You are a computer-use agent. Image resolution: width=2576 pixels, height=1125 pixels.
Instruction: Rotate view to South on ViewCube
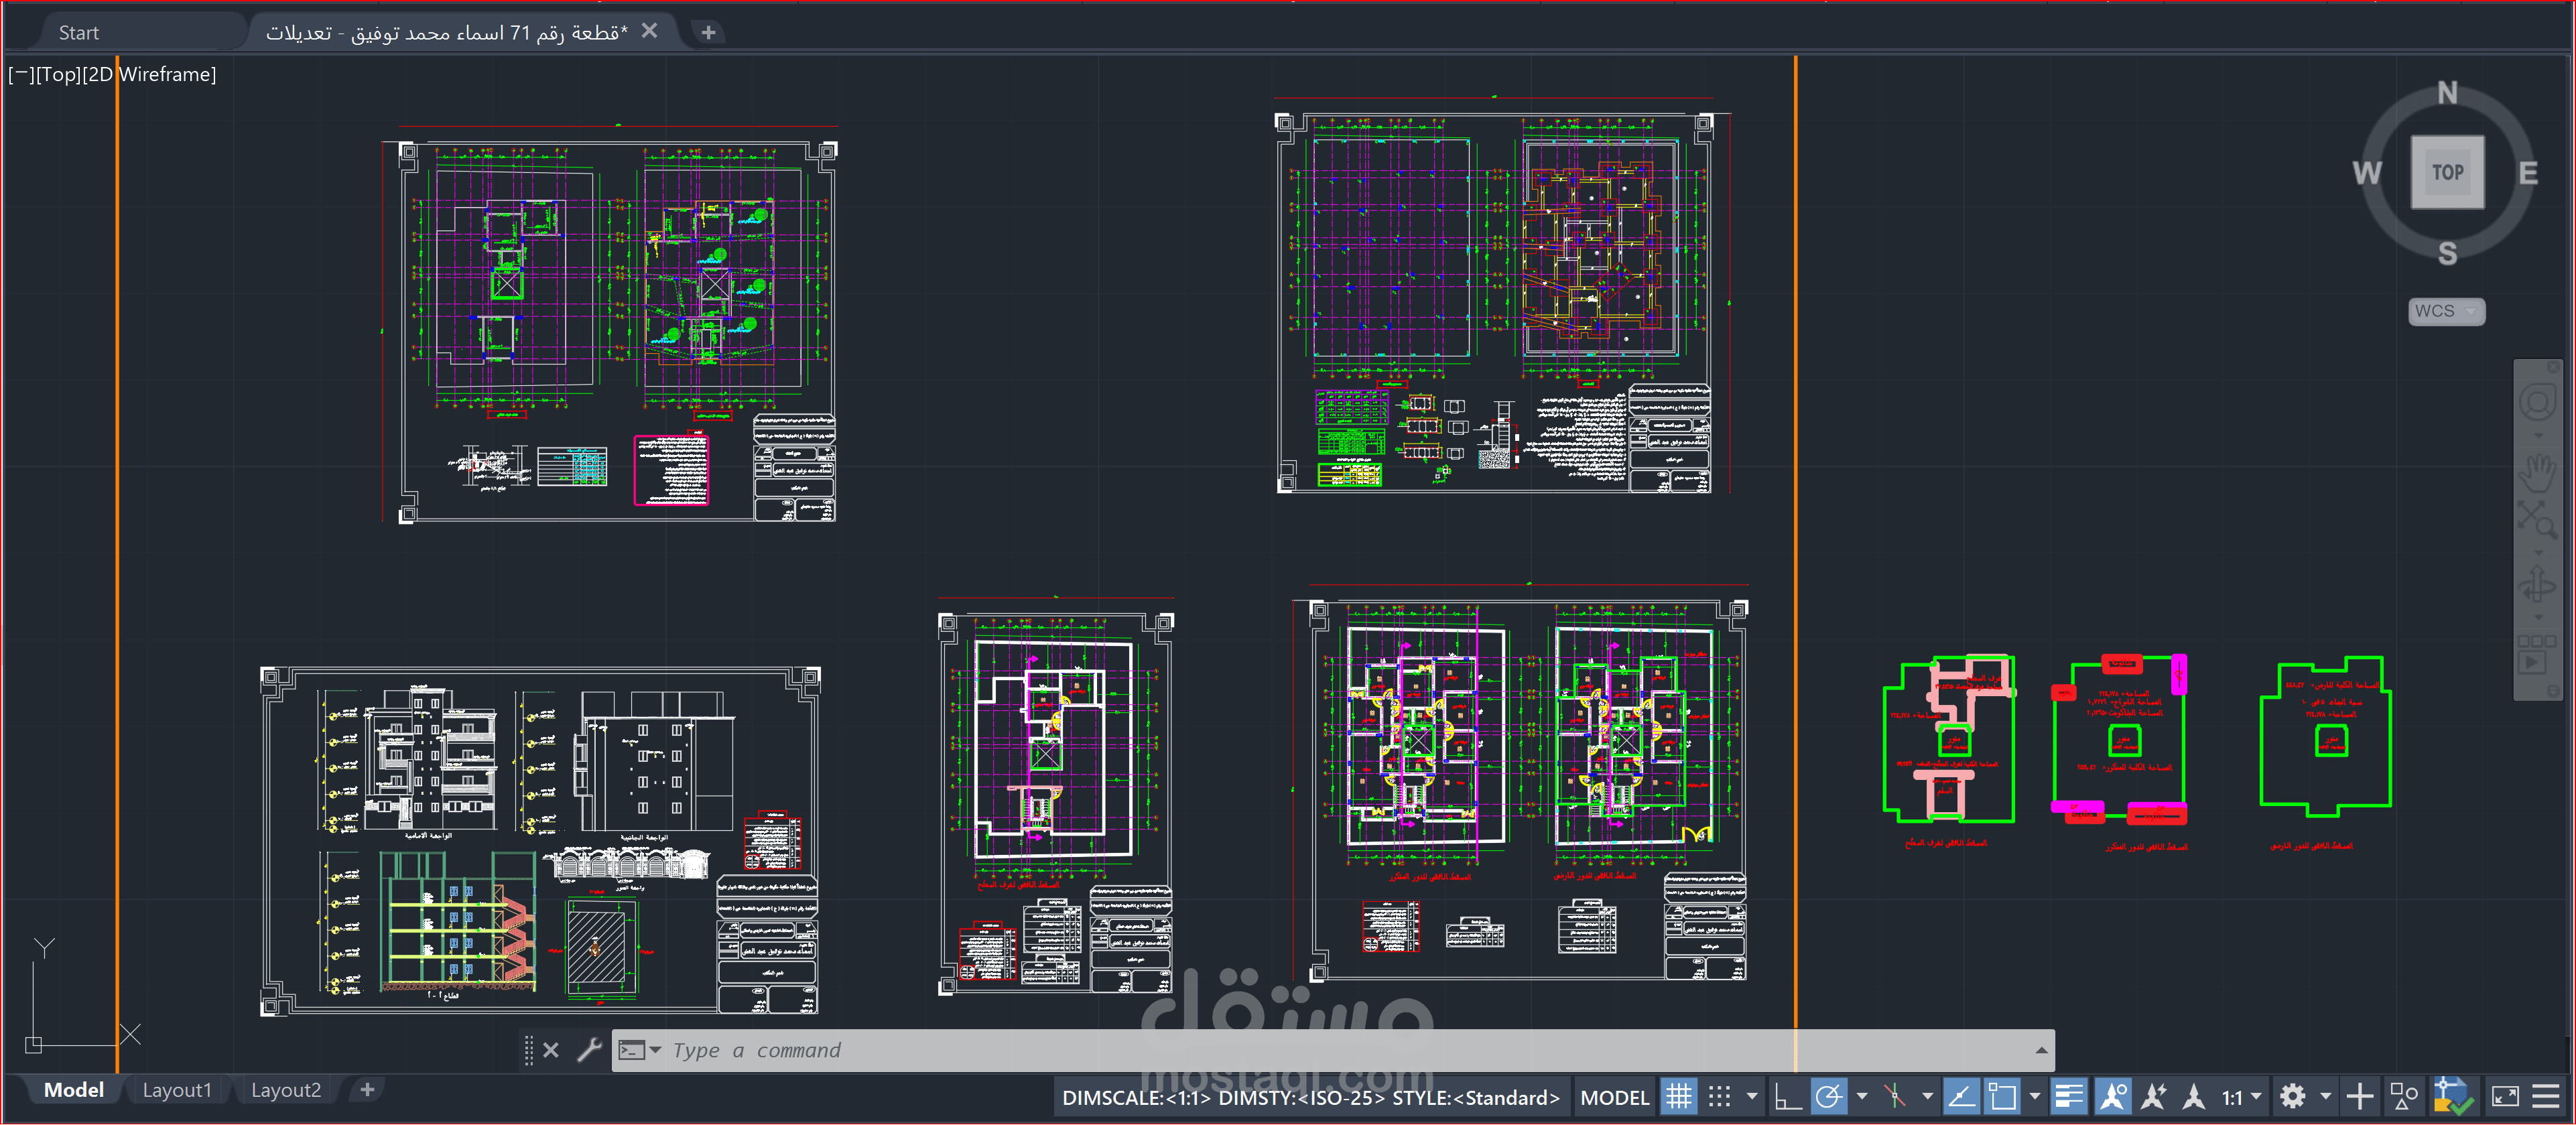[x=2447, y=253]
